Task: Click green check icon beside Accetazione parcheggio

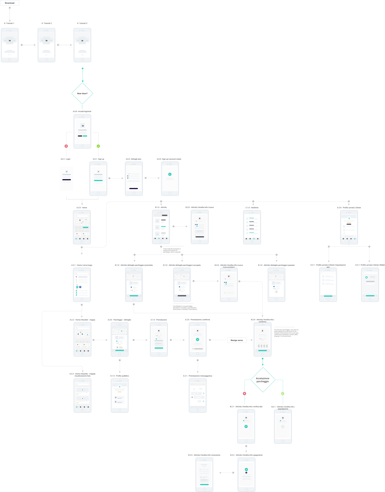Action: point(283,393)
